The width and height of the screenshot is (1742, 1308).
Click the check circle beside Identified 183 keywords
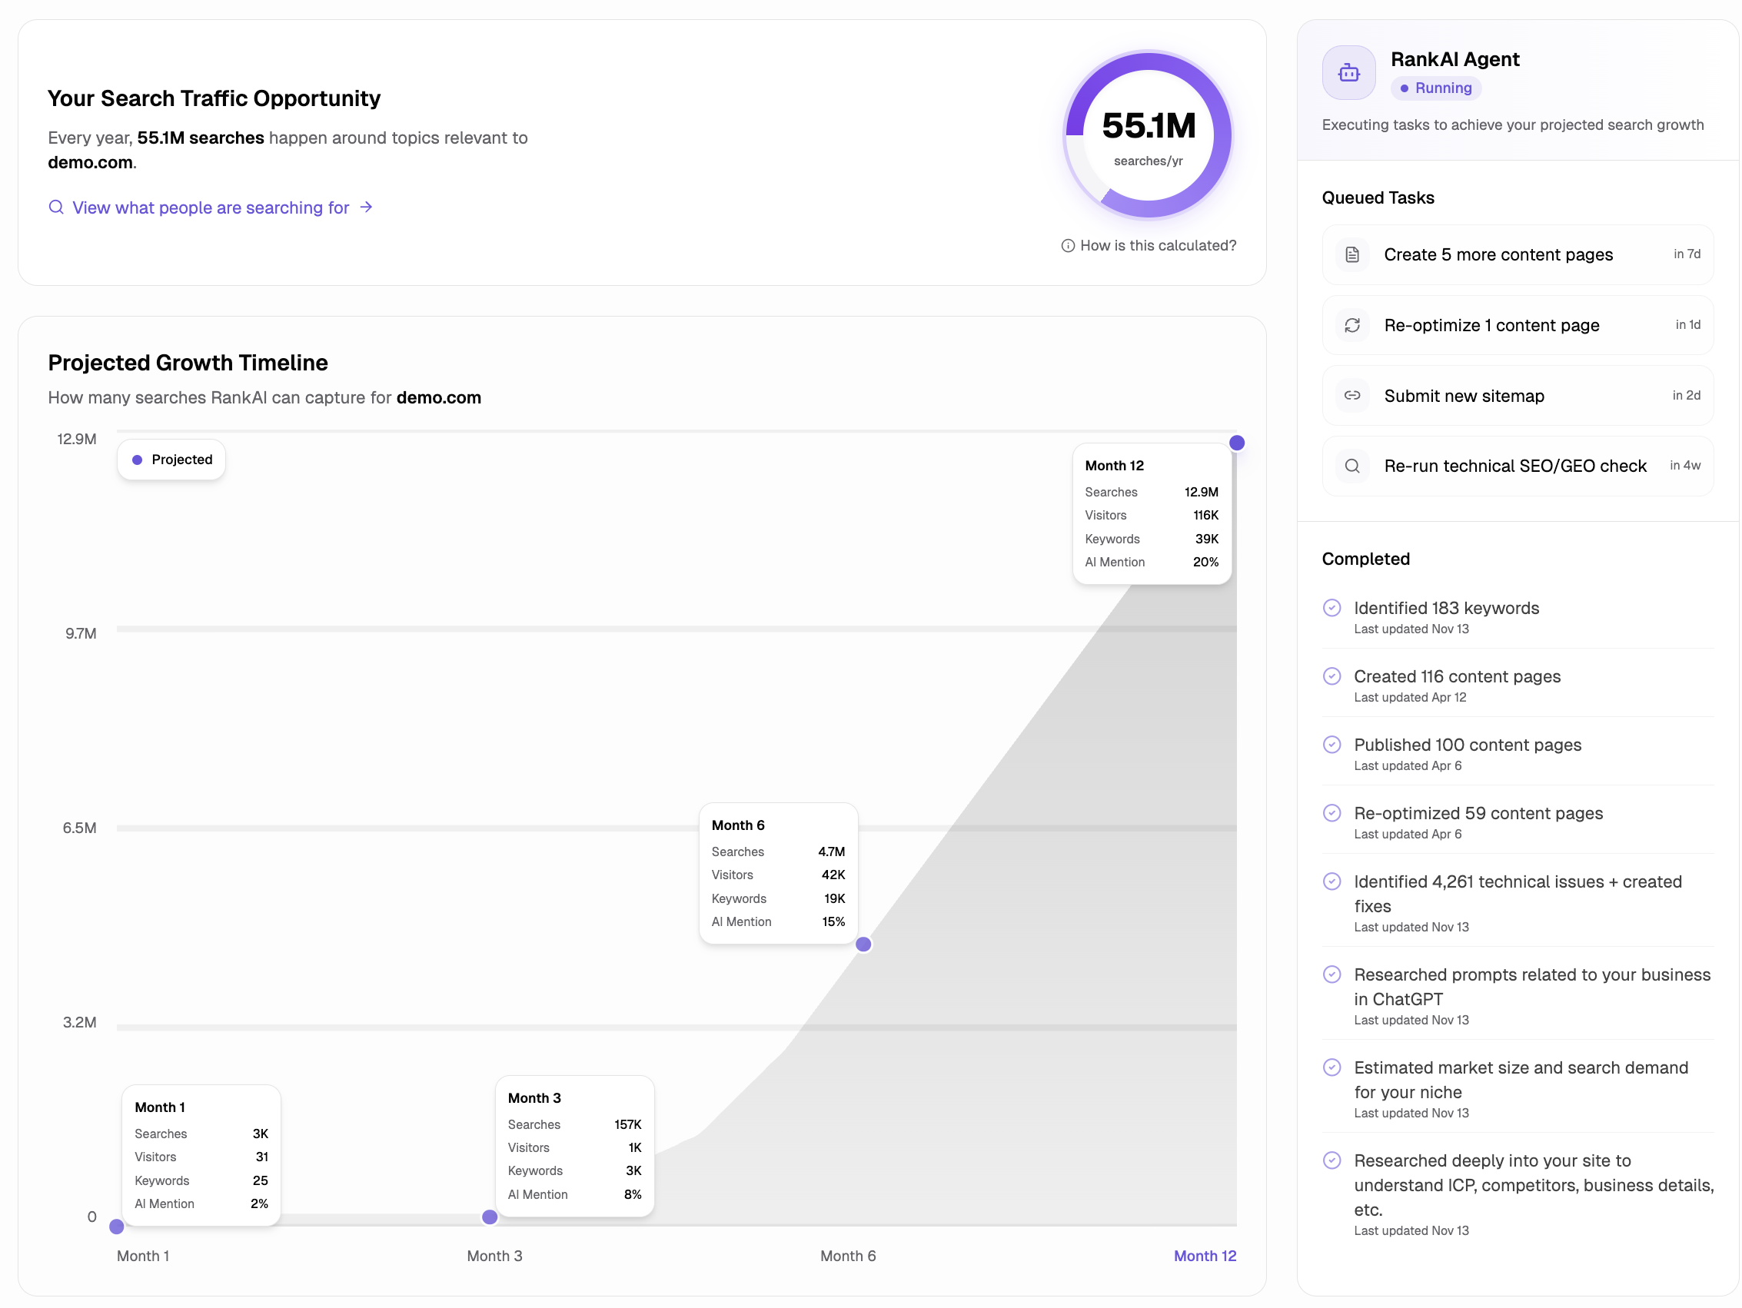tap(1331, 608)
